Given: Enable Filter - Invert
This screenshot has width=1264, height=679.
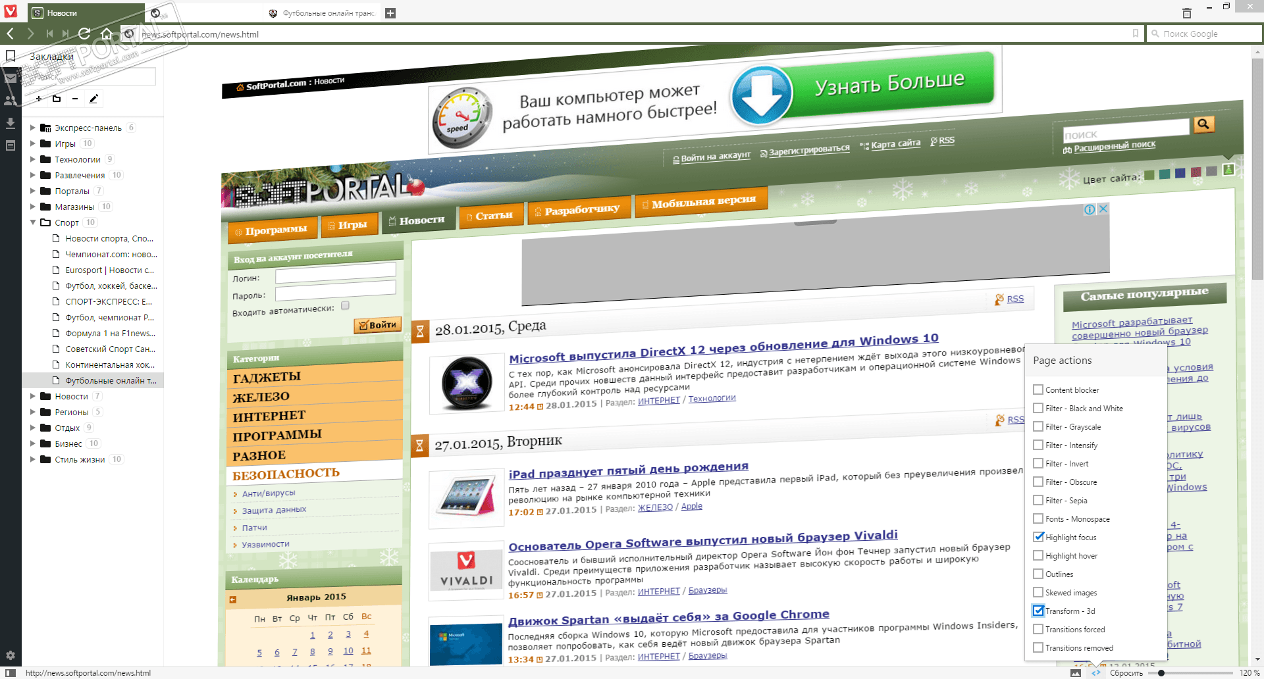Looking at the screenshot, I should (x=1038, y=463).
